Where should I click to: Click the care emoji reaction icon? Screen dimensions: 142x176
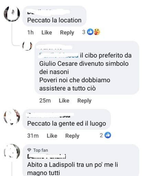pyautogui.click(x=97, y=32)
